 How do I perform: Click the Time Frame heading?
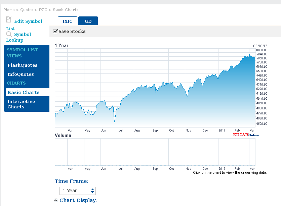[x=71, y=181]
